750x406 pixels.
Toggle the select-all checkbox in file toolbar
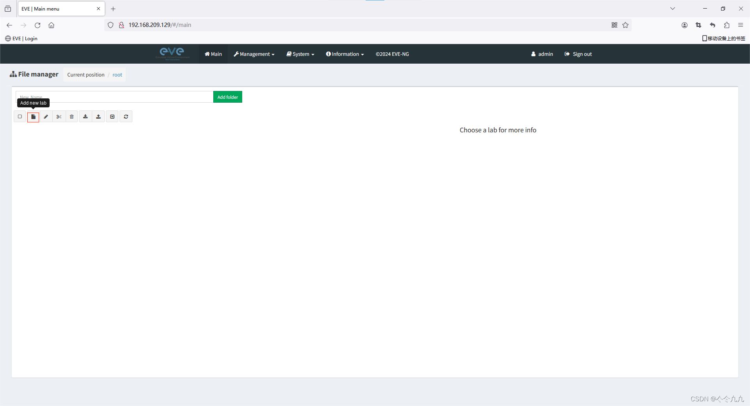pos(20,117)
